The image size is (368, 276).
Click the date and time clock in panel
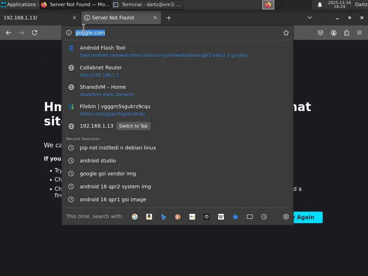[x=339, y=4]
